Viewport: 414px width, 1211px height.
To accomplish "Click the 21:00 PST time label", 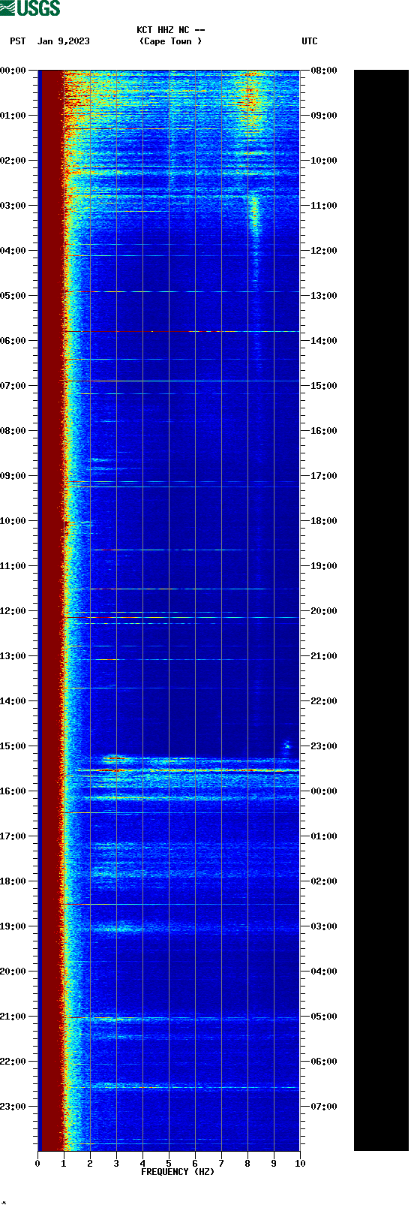I will pos(13,1017).
